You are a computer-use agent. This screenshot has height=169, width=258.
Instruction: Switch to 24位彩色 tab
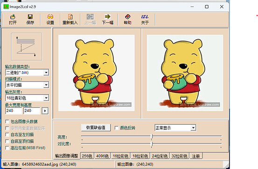click(160, 156)
